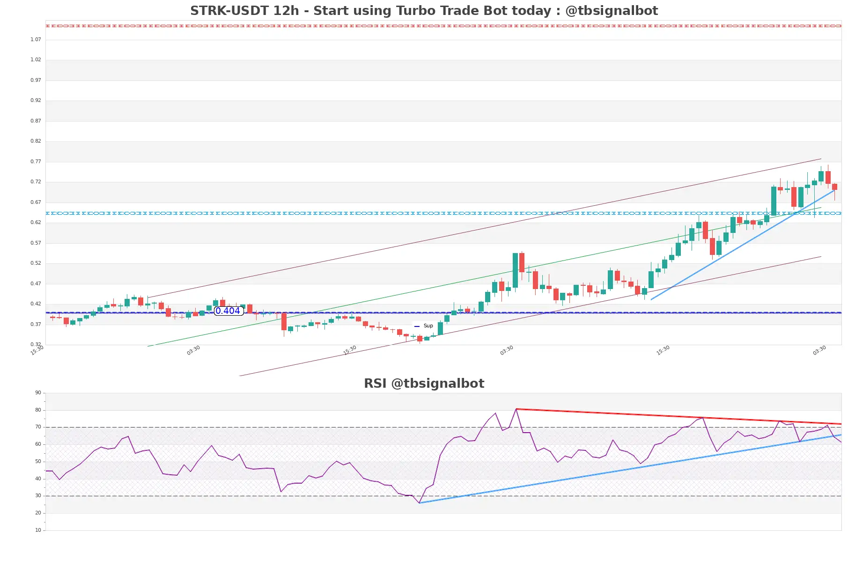Screen dimensions: 848x565
Task: Click the RSI axis value 50
Action: pos(38,462)
